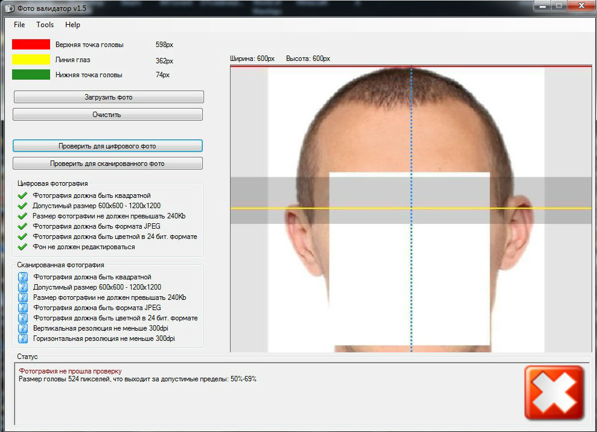Click question icon beside scanned '24 бит. формате'
This screenshot has height=432, width=597.
click(x=23, y=318)
